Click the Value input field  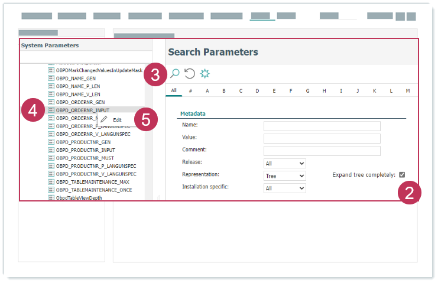point(322,138)
